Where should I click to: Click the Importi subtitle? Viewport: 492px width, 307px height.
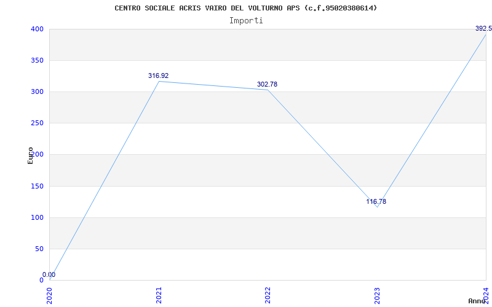coord(246,21)
